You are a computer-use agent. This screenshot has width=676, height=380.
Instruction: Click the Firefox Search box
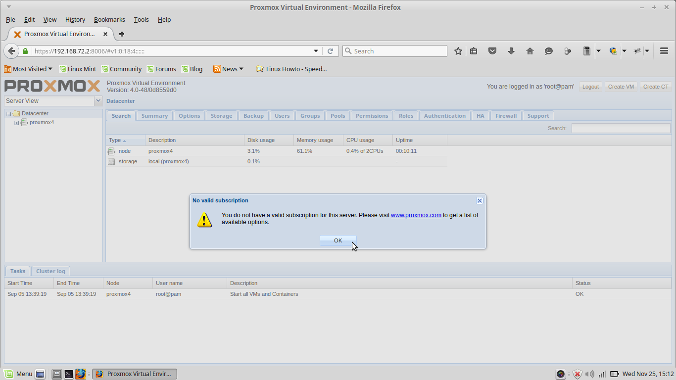[x=394, y=51]
